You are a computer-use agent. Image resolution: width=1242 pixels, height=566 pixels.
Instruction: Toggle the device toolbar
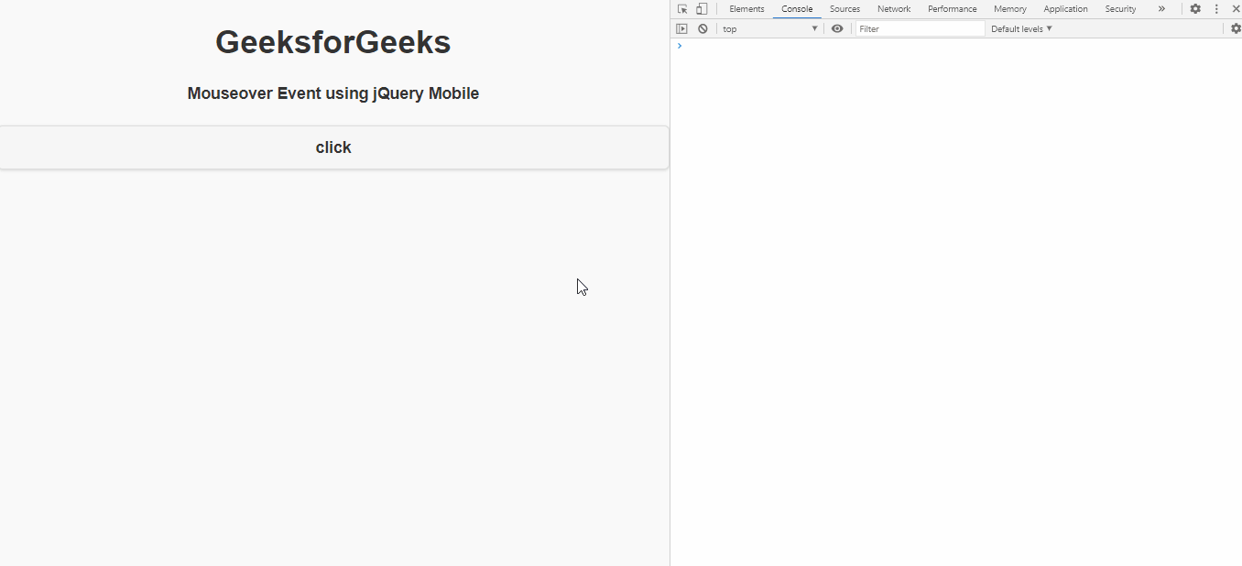click(701, 8)
